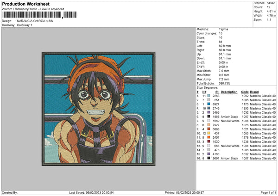Click the light blue swatch in stop 1
The image size is (278, 196).
pos(208,96)
